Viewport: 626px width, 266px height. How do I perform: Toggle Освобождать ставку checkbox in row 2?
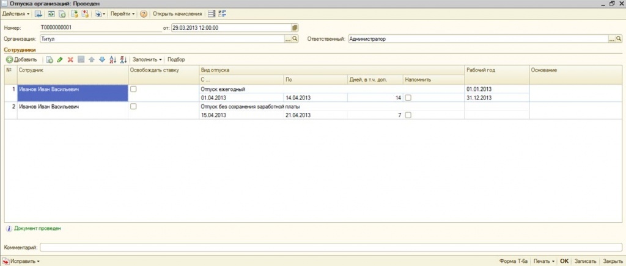coord(134,106)
